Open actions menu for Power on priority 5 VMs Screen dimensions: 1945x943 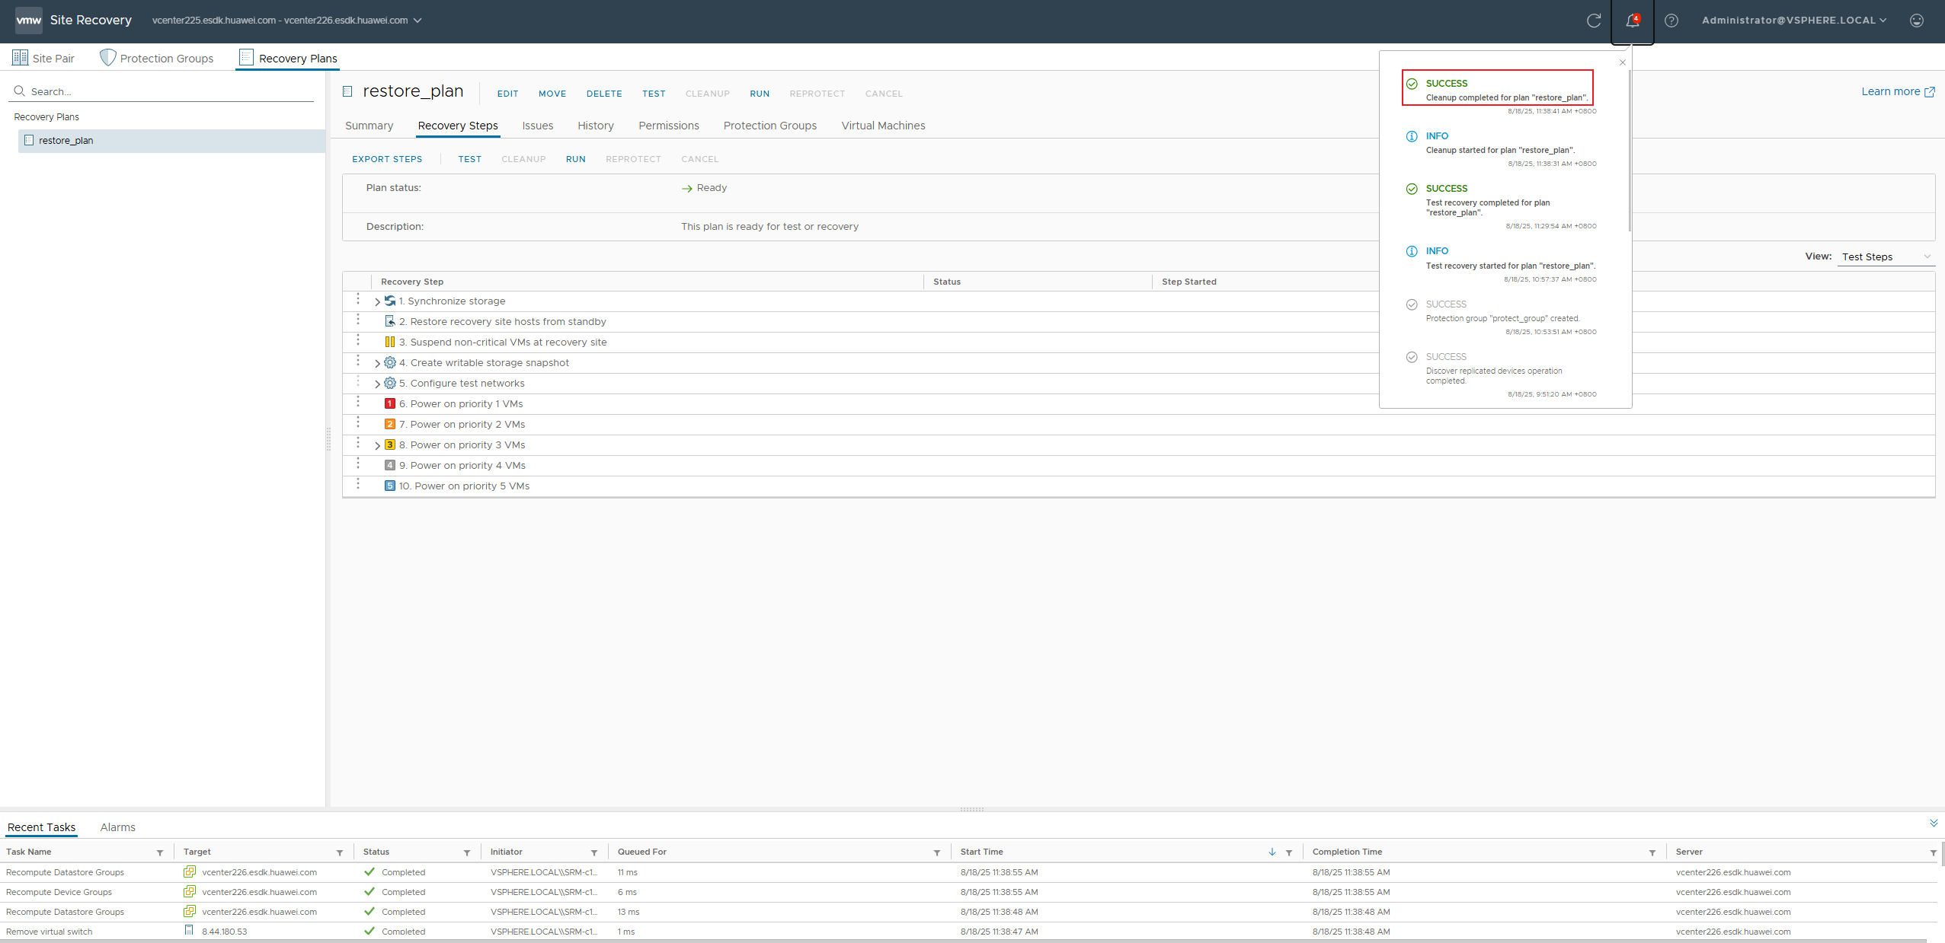[x=357, y=484]
